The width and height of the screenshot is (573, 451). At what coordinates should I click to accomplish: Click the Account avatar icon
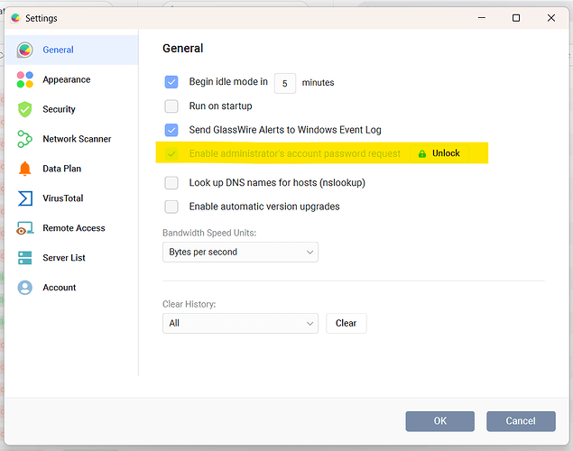25,288
